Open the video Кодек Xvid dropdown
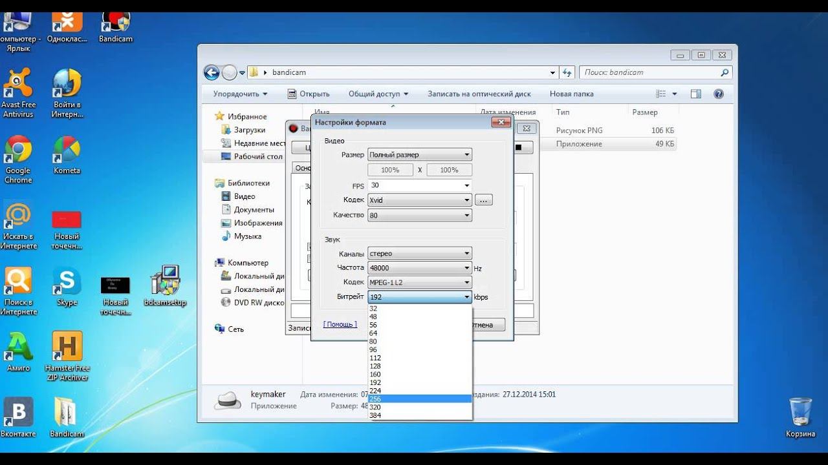 (x=420, y=200)
